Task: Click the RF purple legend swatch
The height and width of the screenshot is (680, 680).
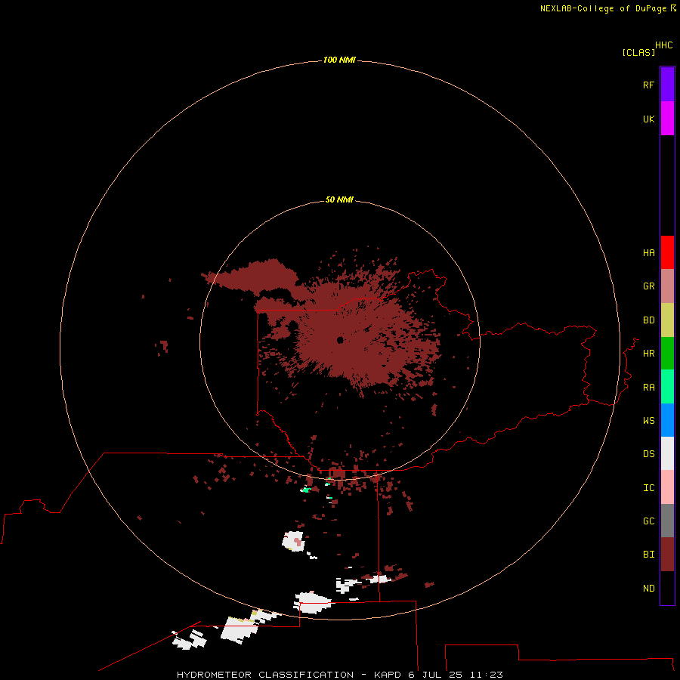Action: tap(667, 85)
